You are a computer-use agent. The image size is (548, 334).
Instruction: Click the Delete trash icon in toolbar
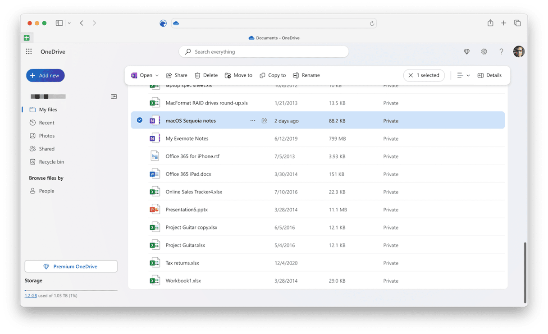[x=206, y=75]
